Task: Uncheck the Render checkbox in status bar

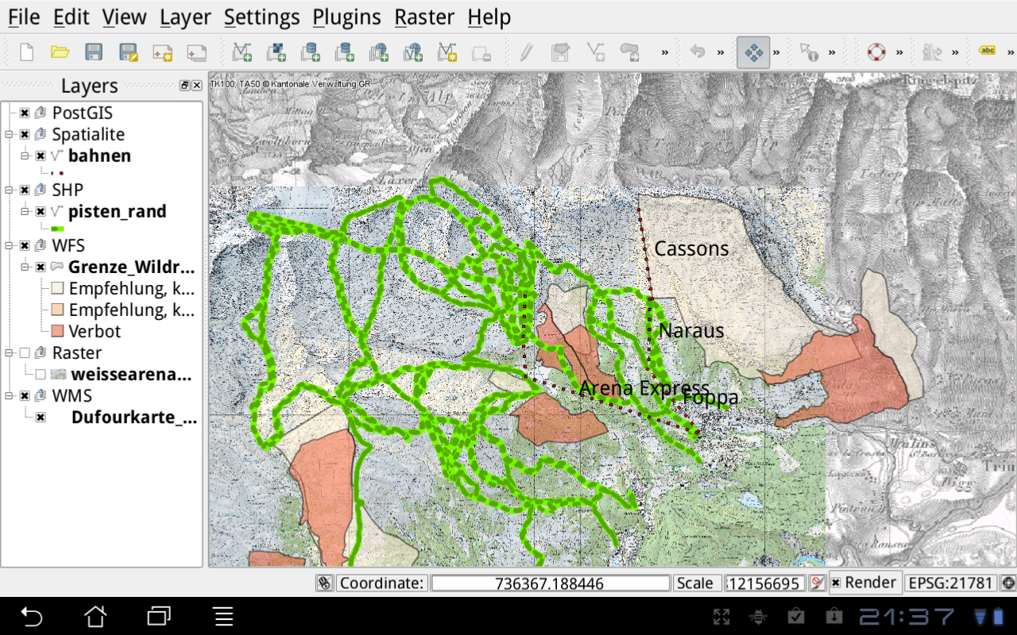Action: (836, 583)
